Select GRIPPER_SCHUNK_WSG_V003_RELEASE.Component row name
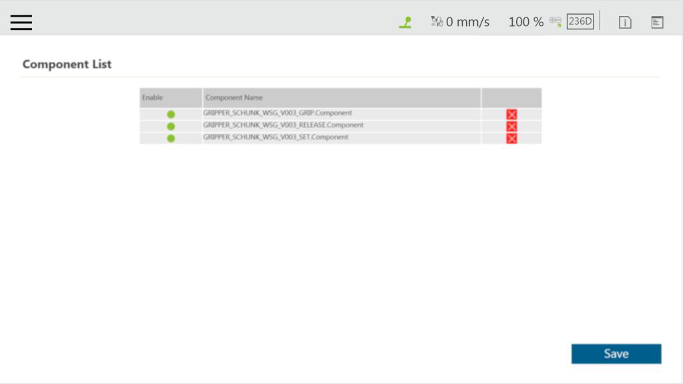Image resolution: width=683 pixels, height=384 pixels. click(284, 125)
